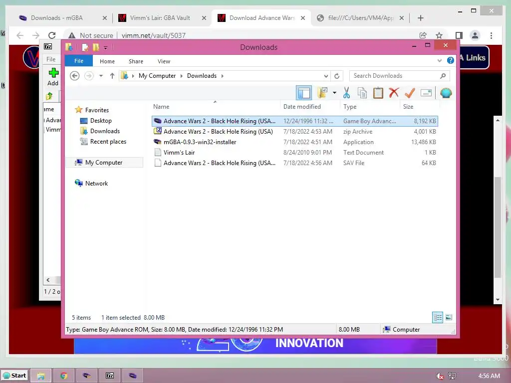Sort by Size column header
This screenshot has height=383, width=511.
[x=408, y=107]
